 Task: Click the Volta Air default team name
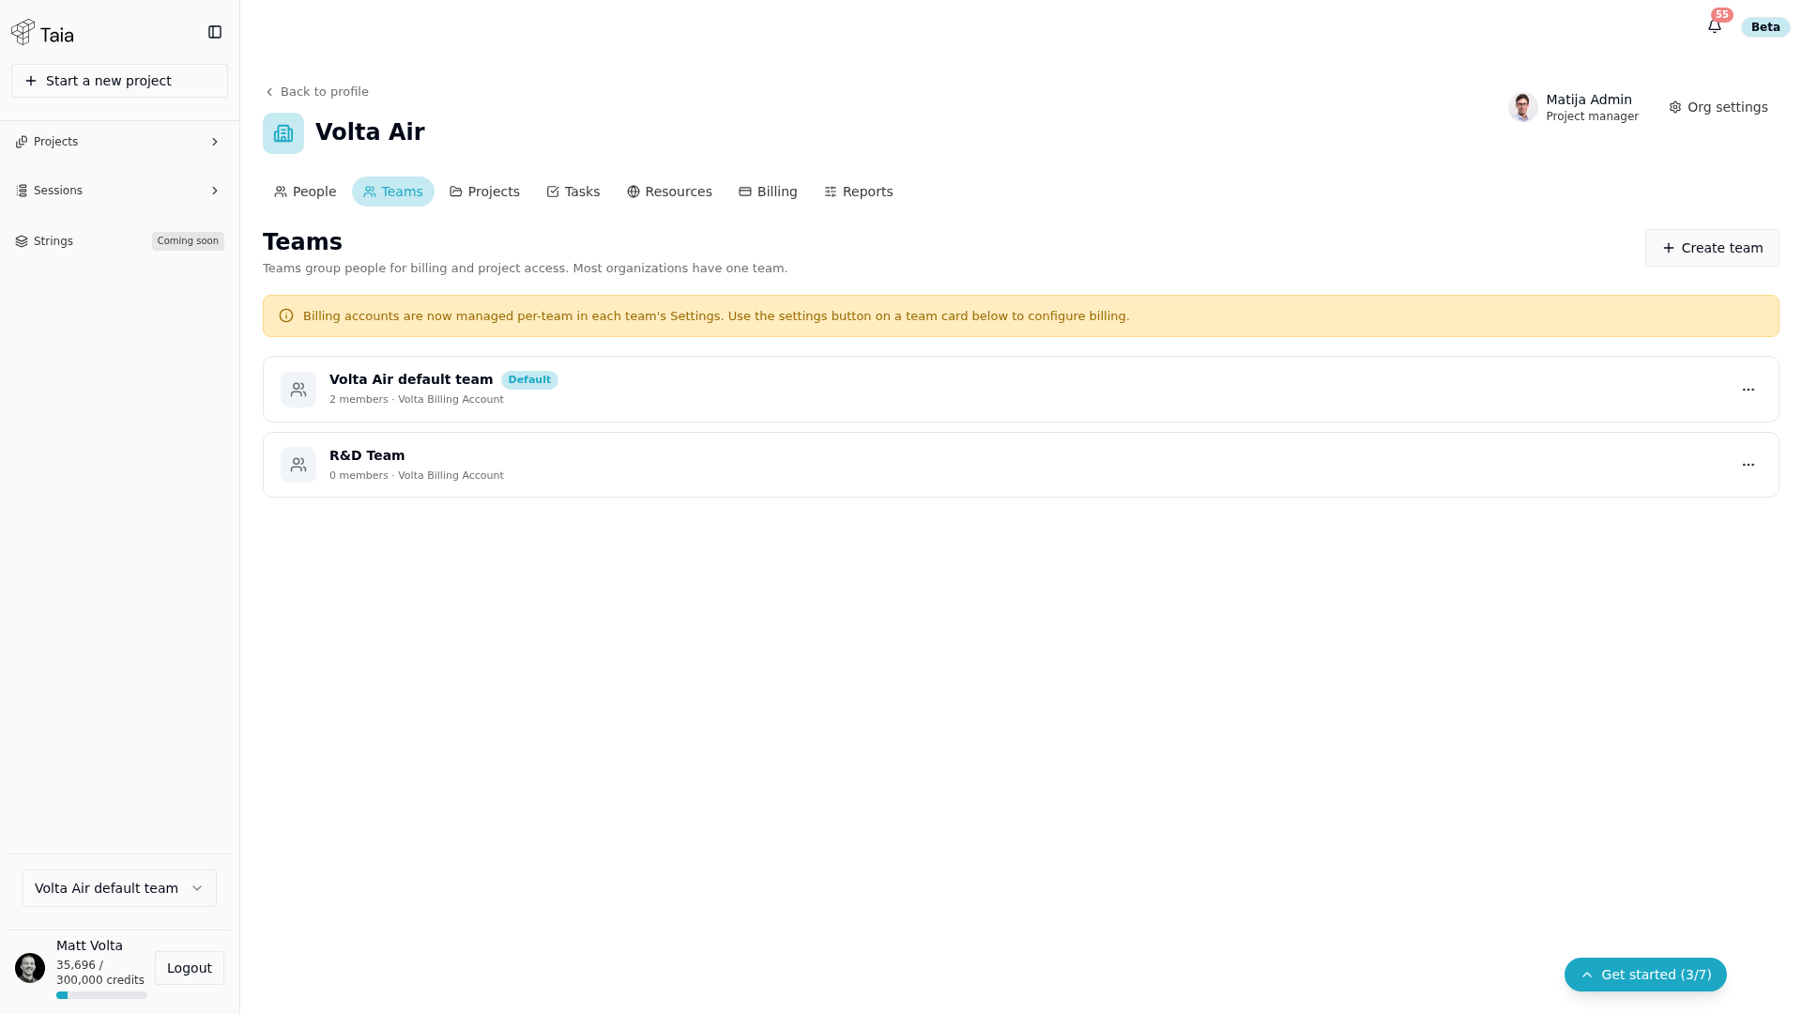coord(411,379)
